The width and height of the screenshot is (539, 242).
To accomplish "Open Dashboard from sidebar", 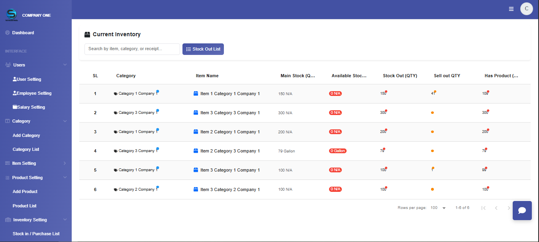I will point(23,33).
